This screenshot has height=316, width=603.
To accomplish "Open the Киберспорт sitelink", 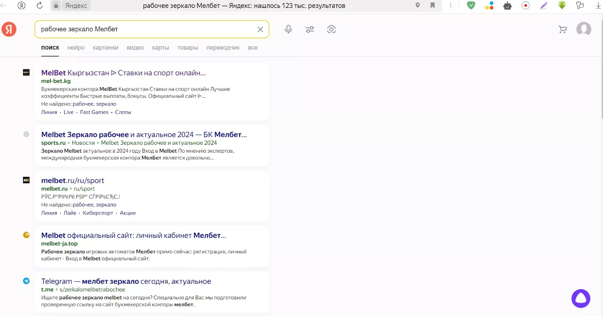I will tap(98, 213).
